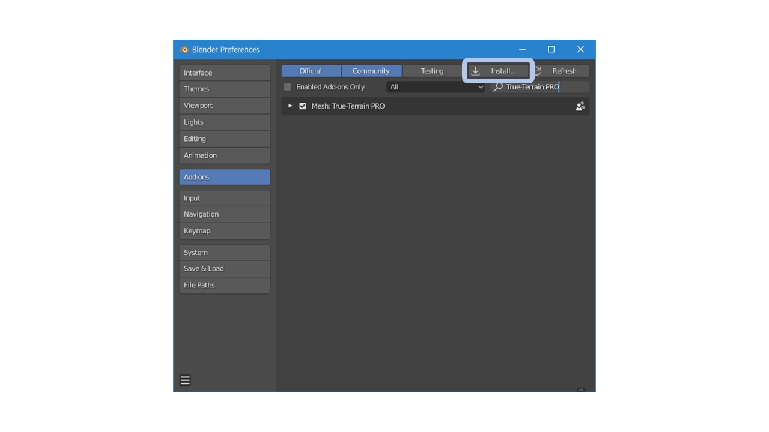Viewport: 769px width, 432px height.
Task: Click the Install... button
Action: tap(499, 71)
